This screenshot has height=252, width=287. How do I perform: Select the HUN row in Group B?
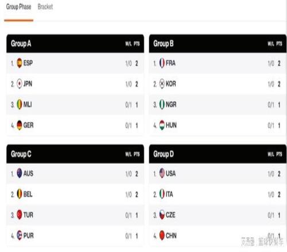point(218,125)
